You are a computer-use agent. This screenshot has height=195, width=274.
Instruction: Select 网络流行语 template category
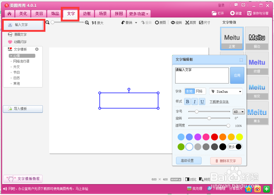click(21, 61)
